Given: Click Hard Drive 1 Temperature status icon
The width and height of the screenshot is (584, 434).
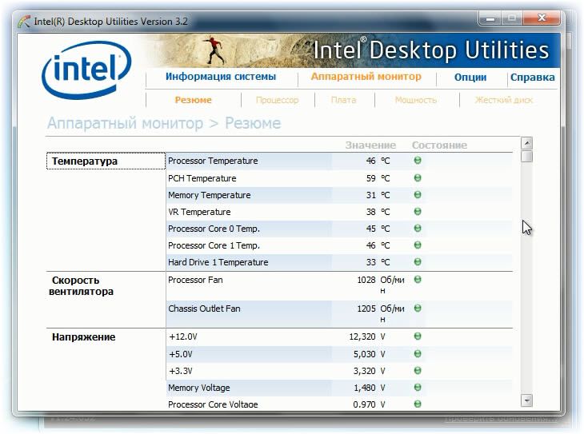Looking at the screenshot, I should (x=418, y=262).
